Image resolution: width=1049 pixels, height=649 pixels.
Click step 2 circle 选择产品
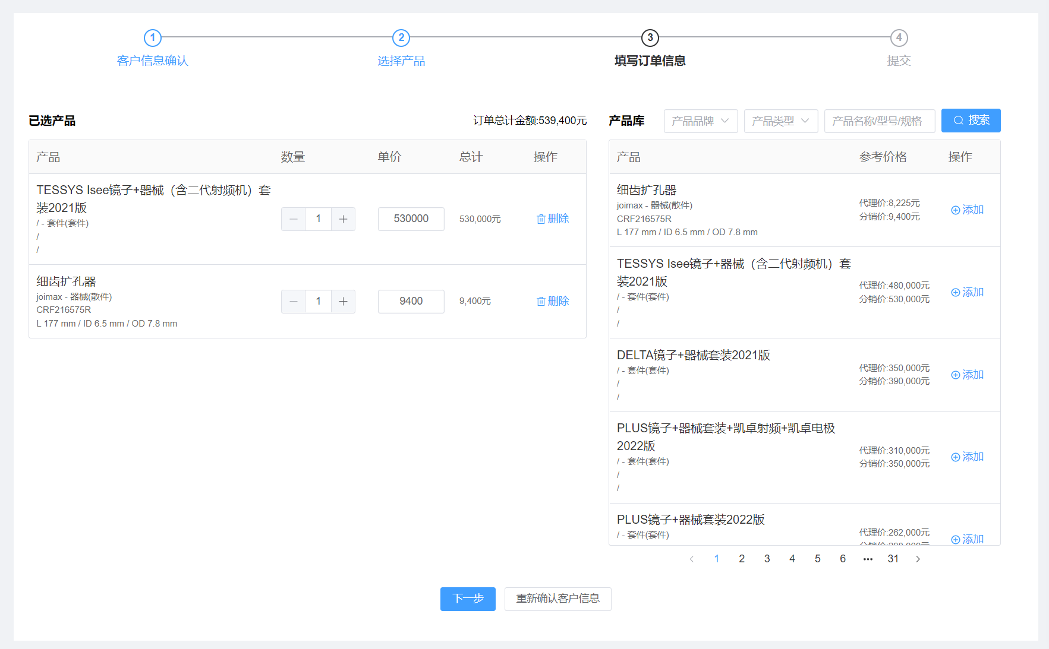click(401, 38)
